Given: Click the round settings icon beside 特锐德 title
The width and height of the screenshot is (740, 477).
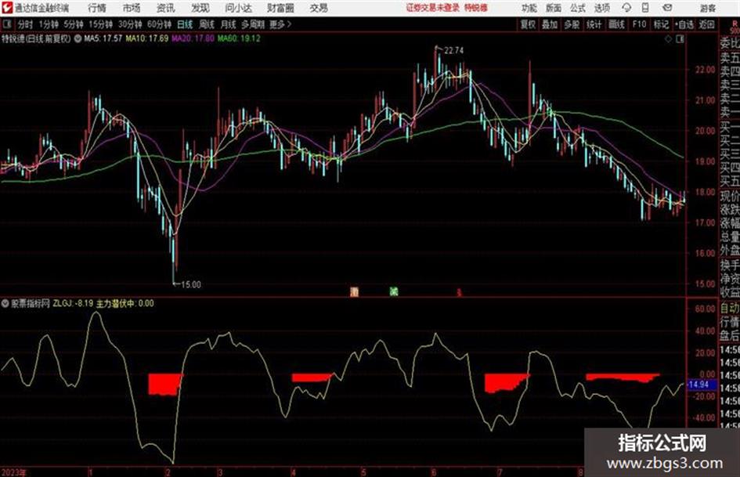Looking at the screenshot, I should pyautogui.click(x=78, y=38).
